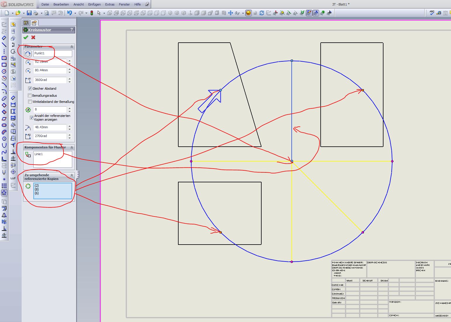The height and width of the screenshot is (322, 451).
Task: Click the reverse direction icon beside Punkt1
Action: [28, 54]
